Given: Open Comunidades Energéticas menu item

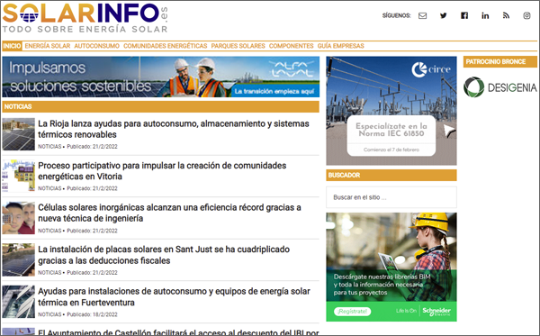Looking at the screenshot, I should tap(166, 46).
